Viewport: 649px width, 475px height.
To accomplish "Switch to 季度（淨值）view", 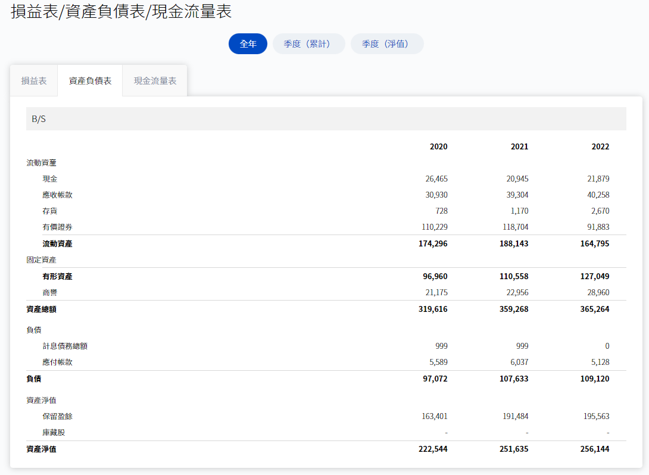I will coord(387,44).
